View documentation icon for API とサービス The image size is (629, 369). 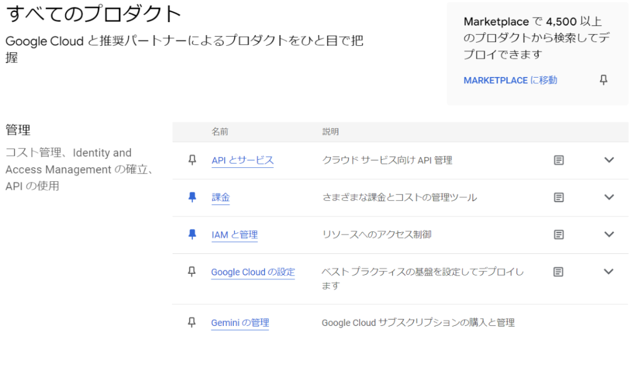559,160
